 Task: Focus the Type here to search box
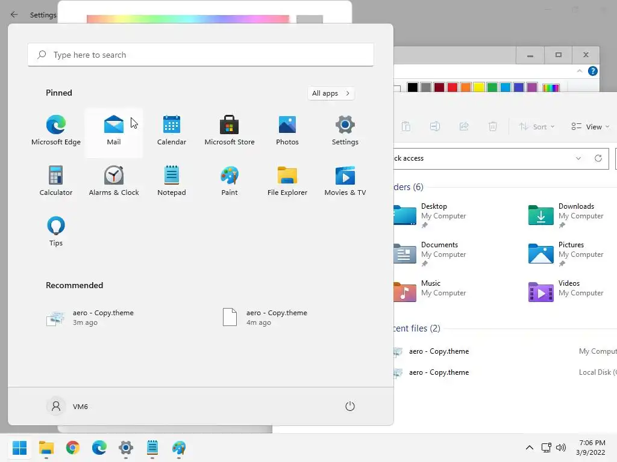point(201,55)
